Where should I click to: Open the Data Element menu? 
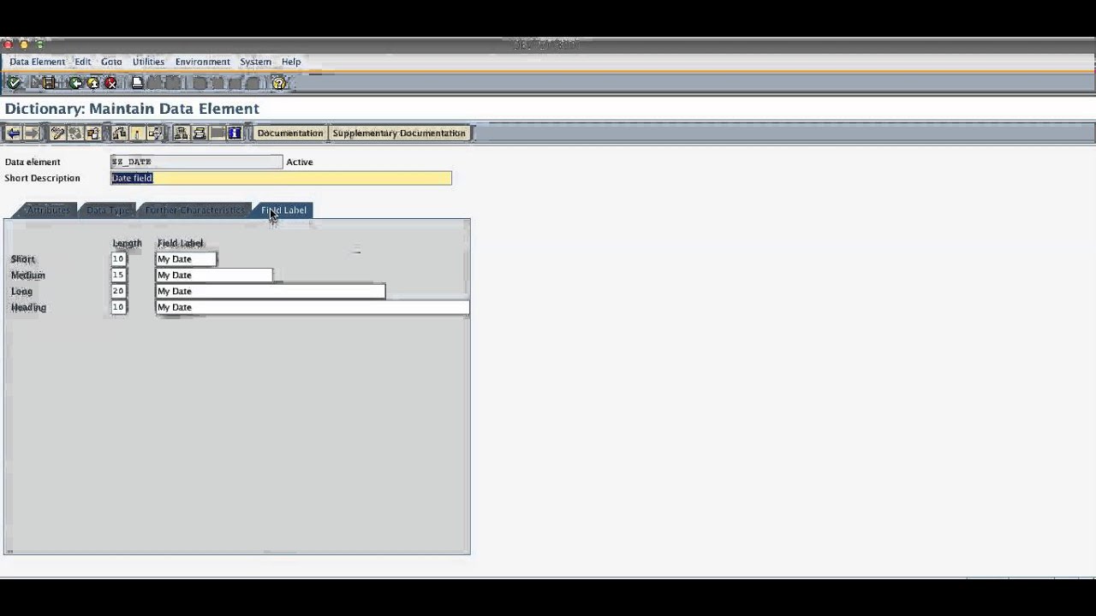pos(37,62)
